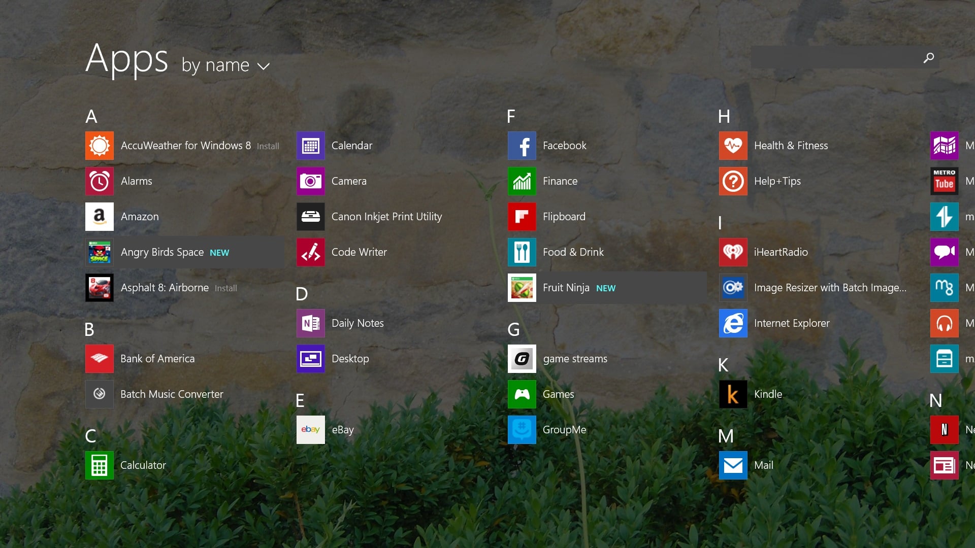Viewport: 975px width, 548px height.
Task: Open iHeartRadio
Action: coord(781,252)
